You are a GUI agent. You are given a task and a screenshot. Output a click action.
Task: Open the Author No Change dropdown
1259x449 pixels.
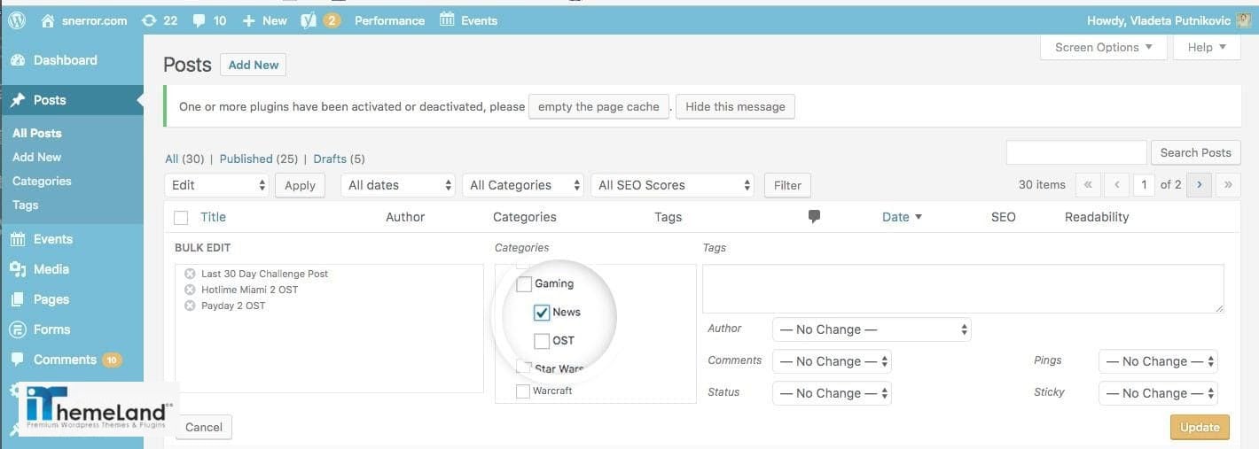pyautogui.click(x=872, y=329)
